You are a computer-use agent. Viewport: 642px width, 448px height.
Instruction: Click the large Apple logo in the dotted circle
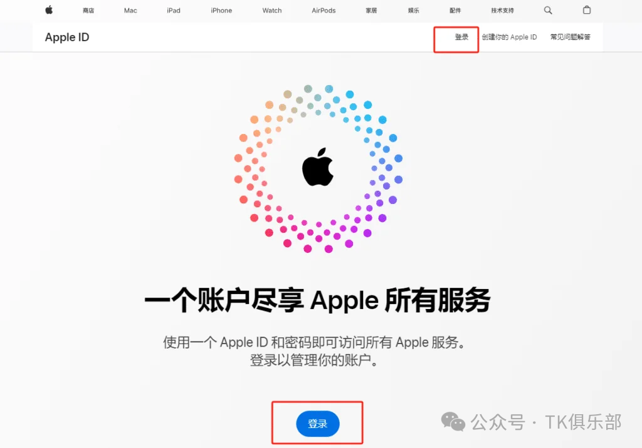(x=318, y=167)
